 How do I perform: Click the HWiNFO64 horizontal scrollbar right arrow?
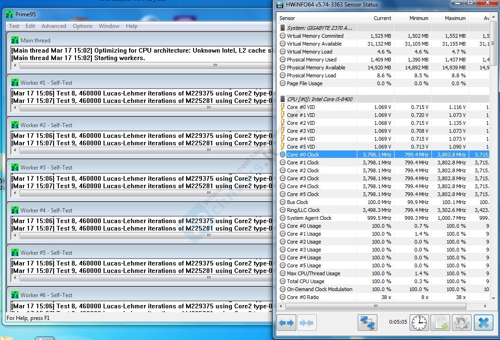[x=485, y=306]
